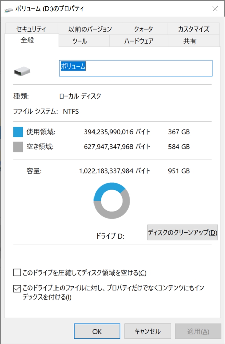Click the capacity value 1,022,183,337,984 バイト

[x=115, y=171]
